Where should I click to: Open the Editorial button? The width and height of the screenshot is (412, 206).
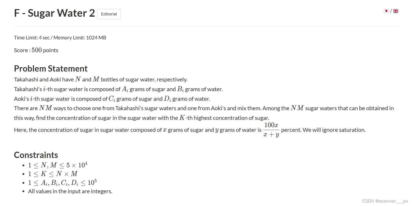109,14
